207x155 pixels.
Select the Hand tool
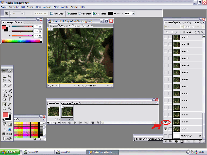(5, 108)
